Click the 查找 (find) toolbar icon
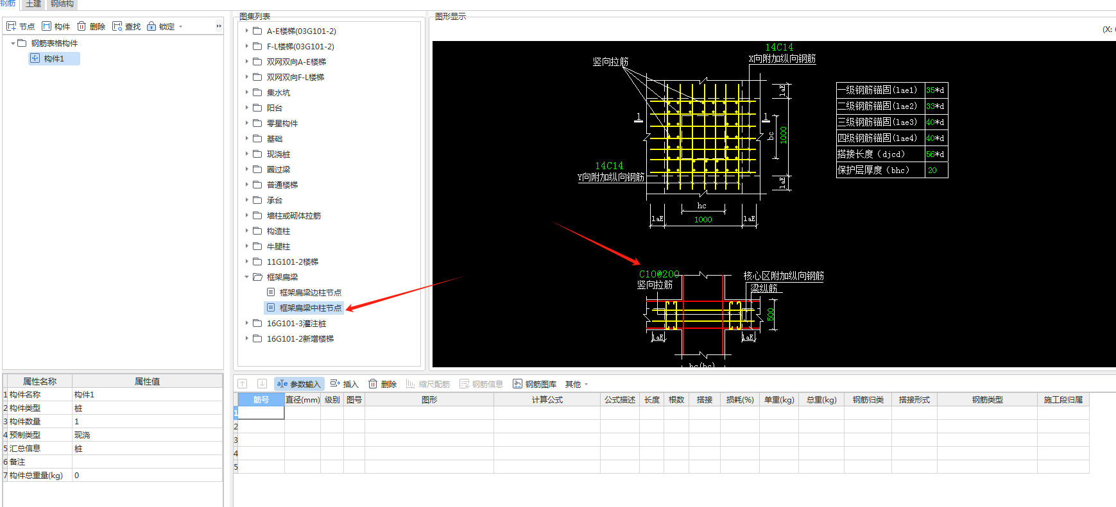Image resolution: width=1116 pixels, height=507 pixels. coord(126,26)
